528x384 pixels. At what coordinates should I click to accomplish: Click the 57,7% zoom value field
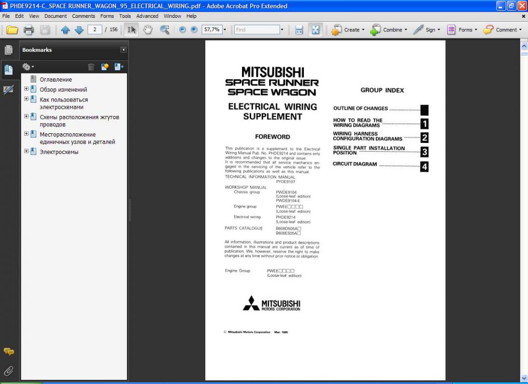(212, 29)
